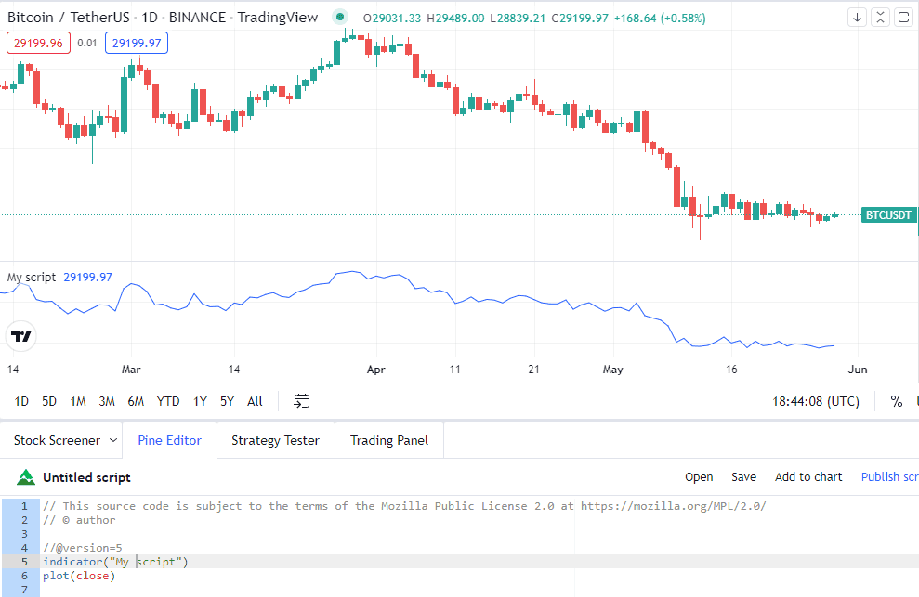Click the Apr label on the time axis
The image size is (919, 597).
coord(375,370)
